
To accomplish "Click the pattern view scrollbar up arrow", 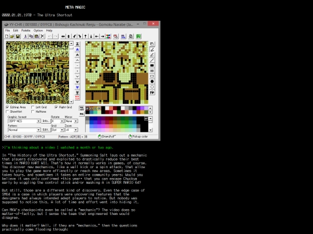I will 71,43.
